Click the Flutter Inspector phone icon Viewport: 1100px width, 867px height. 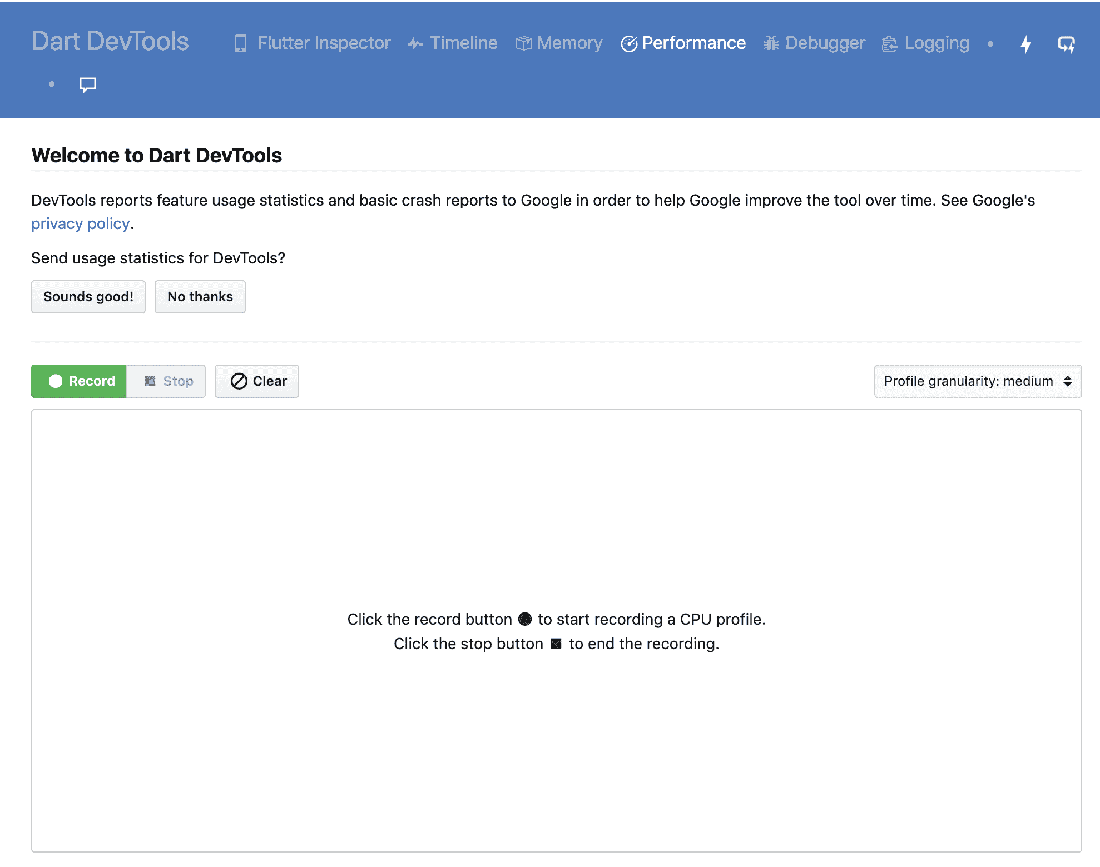(240, 43)
